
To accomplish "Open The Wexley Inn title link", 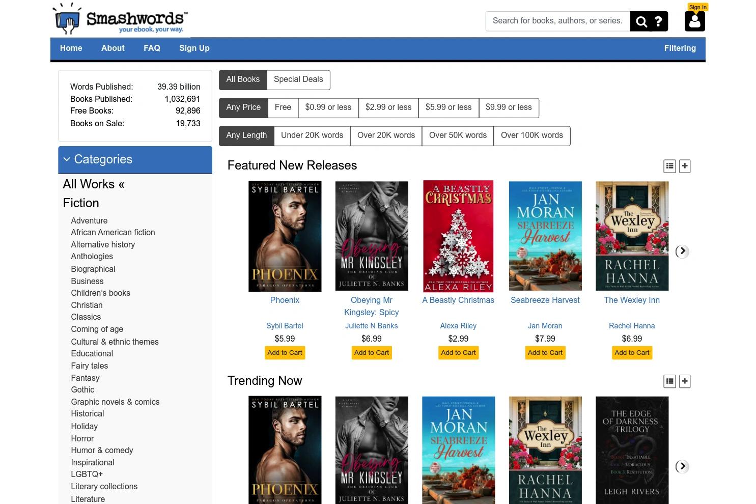I will tap(632, 300).
